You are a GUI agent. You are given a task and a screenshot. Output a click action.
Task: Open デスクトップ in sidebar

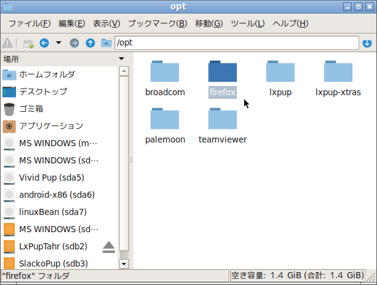[x=59, y=92]
